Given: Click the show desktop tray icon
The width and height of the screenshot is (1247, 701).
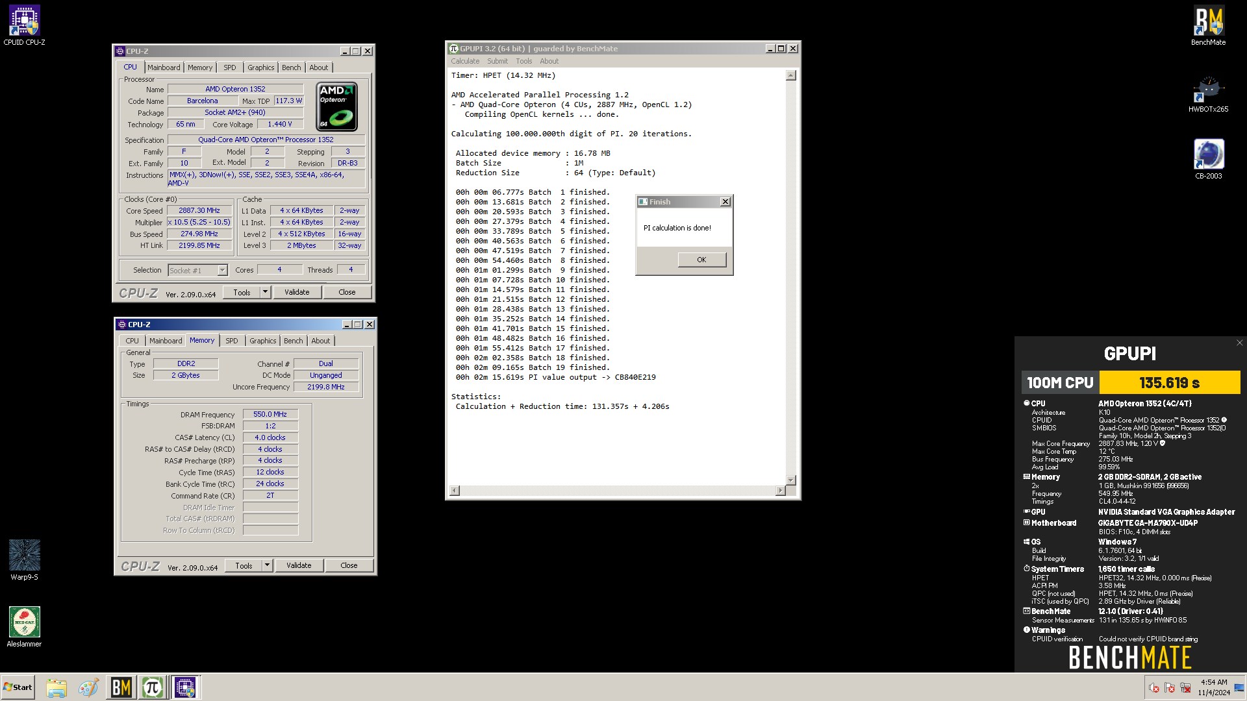Looking at the screenshot, I should (1239, 687).
